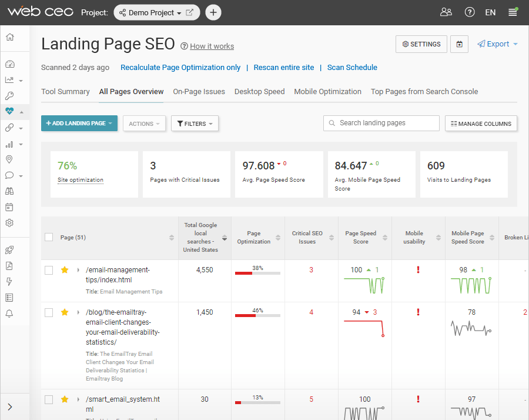Open the Export dropdown menu

point(497,44)
